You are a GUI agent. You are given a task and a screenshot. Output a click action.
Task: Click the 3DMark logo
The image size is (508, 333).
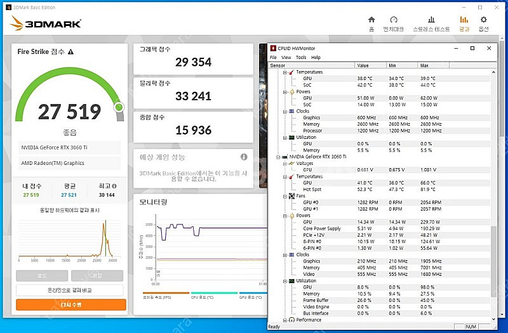[x=45, y=23]
